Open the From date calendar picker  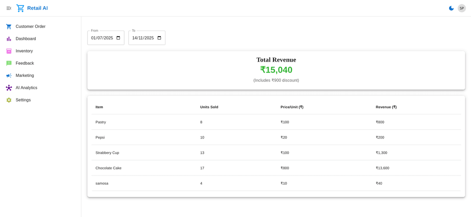coord(118,38)
